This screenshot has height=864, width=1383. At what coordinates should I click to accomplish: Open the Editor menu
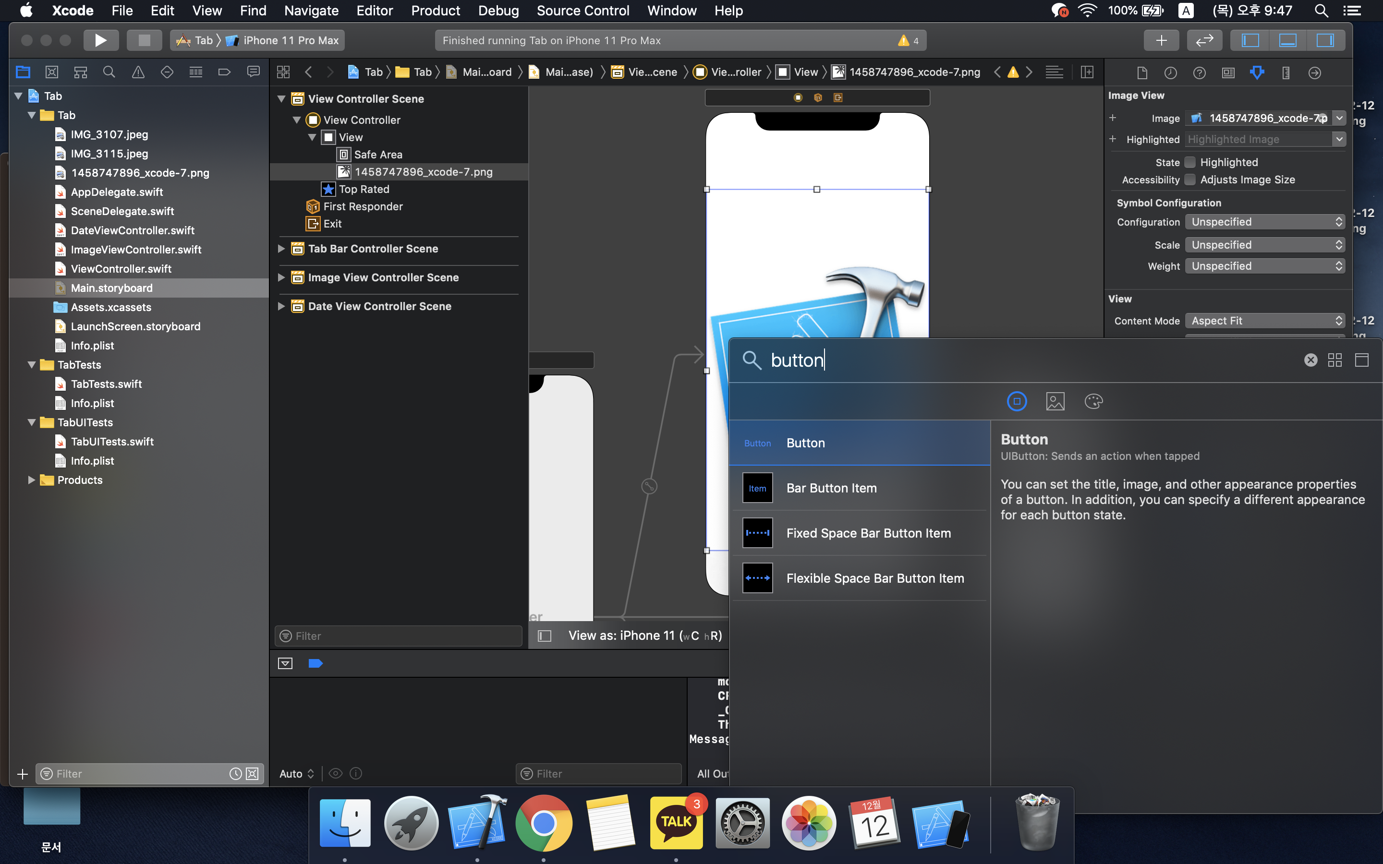pyautogui.click(x=375, y=10)
